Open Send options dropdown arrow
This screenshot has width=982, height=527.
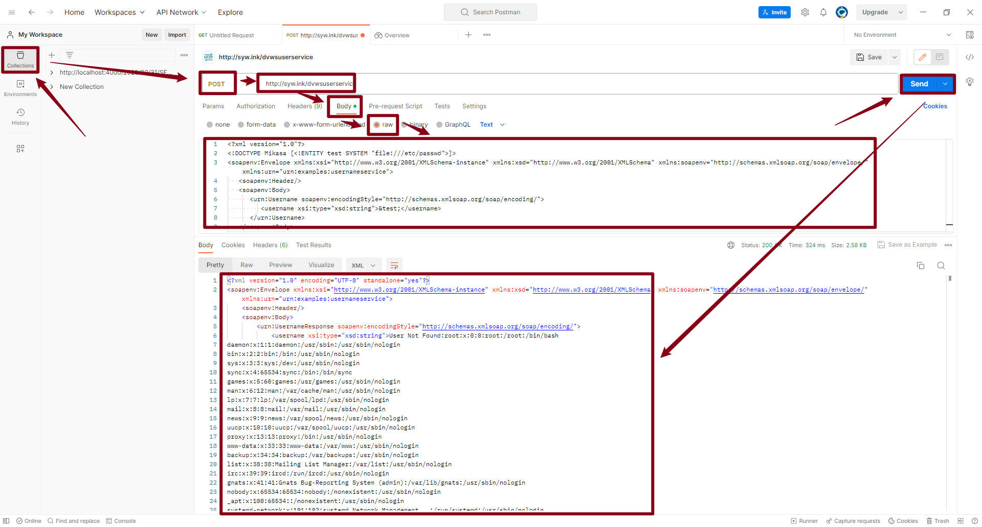pos(945,84)
